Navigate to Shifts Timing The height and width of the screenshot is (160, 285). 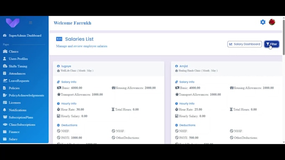(18, 66)
